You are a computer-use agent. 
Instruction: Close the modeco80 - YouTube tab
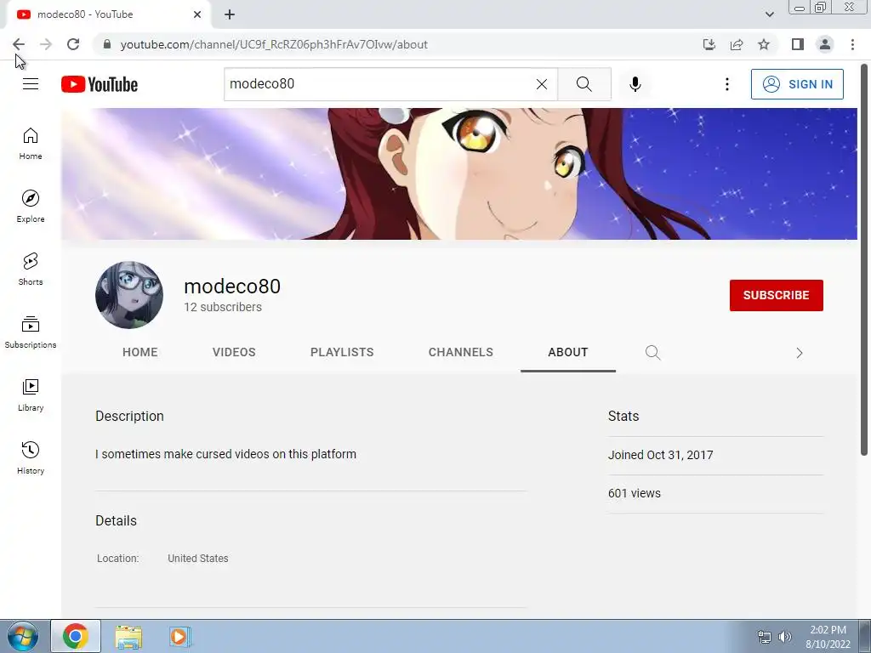click(197, 14)
